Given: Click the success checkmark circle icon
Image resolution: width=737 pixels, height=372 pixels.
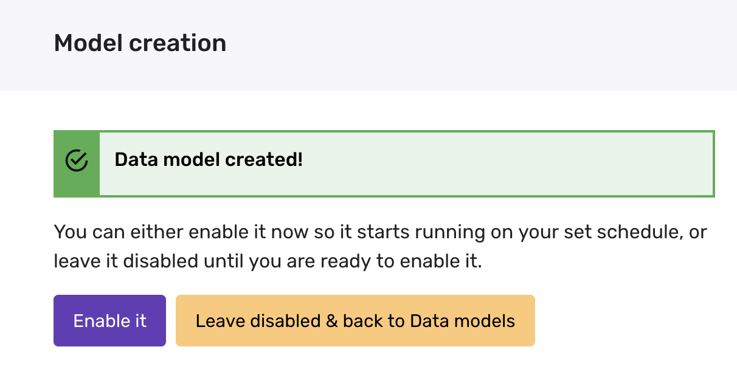Looking at the screenshot, I should (x=77, y=160).
